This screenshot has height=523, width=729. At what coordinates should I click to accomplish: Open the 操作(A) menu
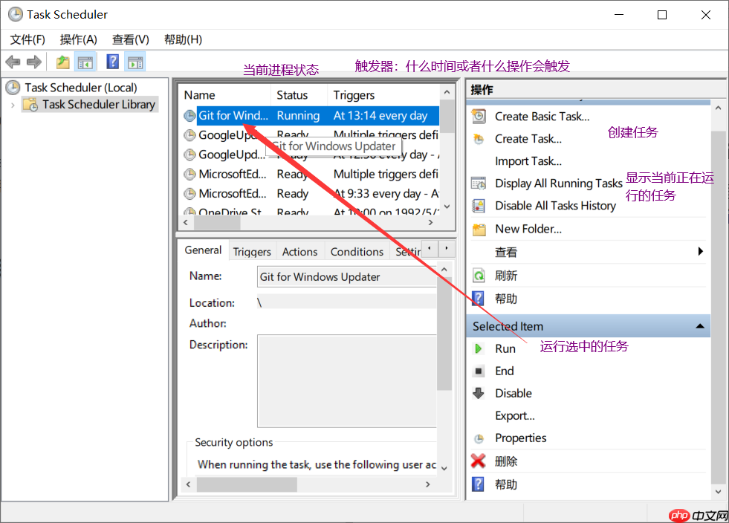(79, 39)
